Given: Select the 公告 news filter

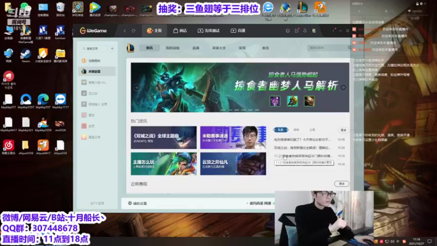Looking at the screenshot, I should (312, 130).
